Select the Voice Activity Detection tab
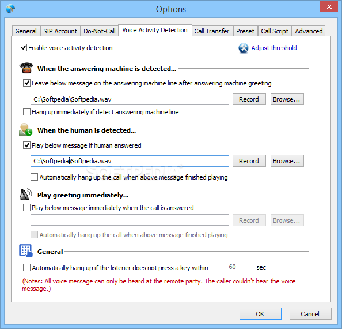Image resolution: width=342 pixels, height=329 pixels. click(x=155, y=30)
